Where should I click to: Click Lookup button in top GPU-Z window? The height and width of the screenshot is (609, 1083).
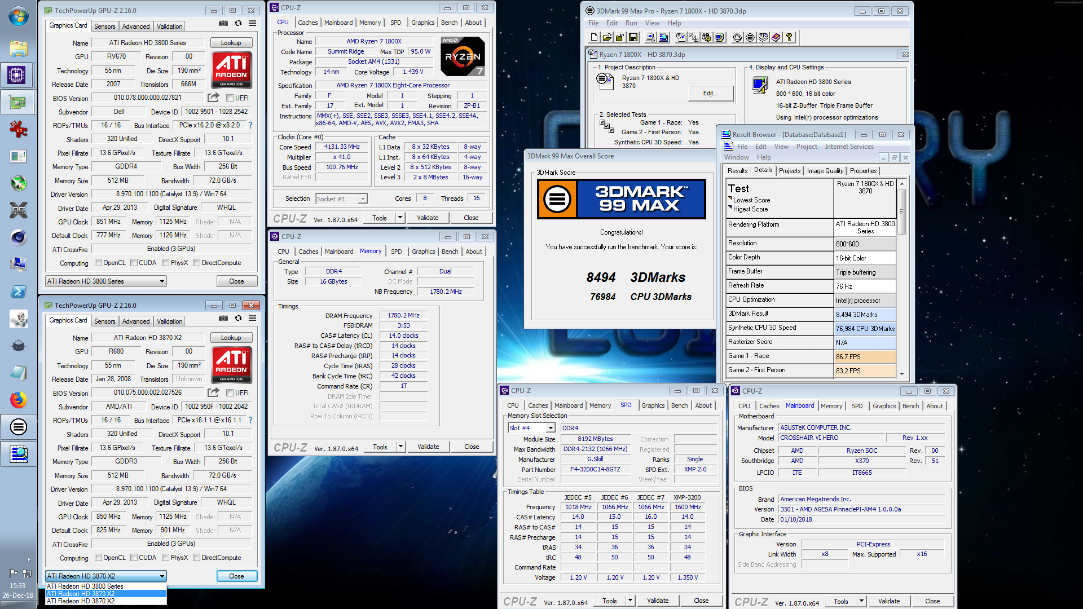pyautogui.click(x=231, y=43)
